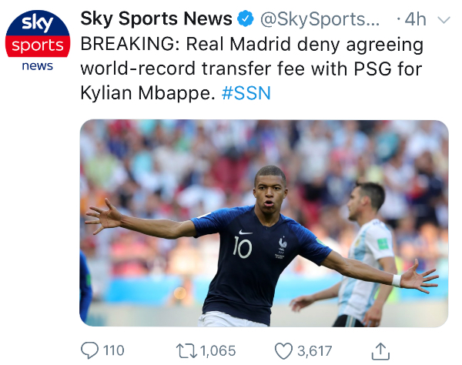The height and width of the screenshot is (365, 462).
Task: Click the number 10 jersey in photo
Action: [x=243, y=247]
